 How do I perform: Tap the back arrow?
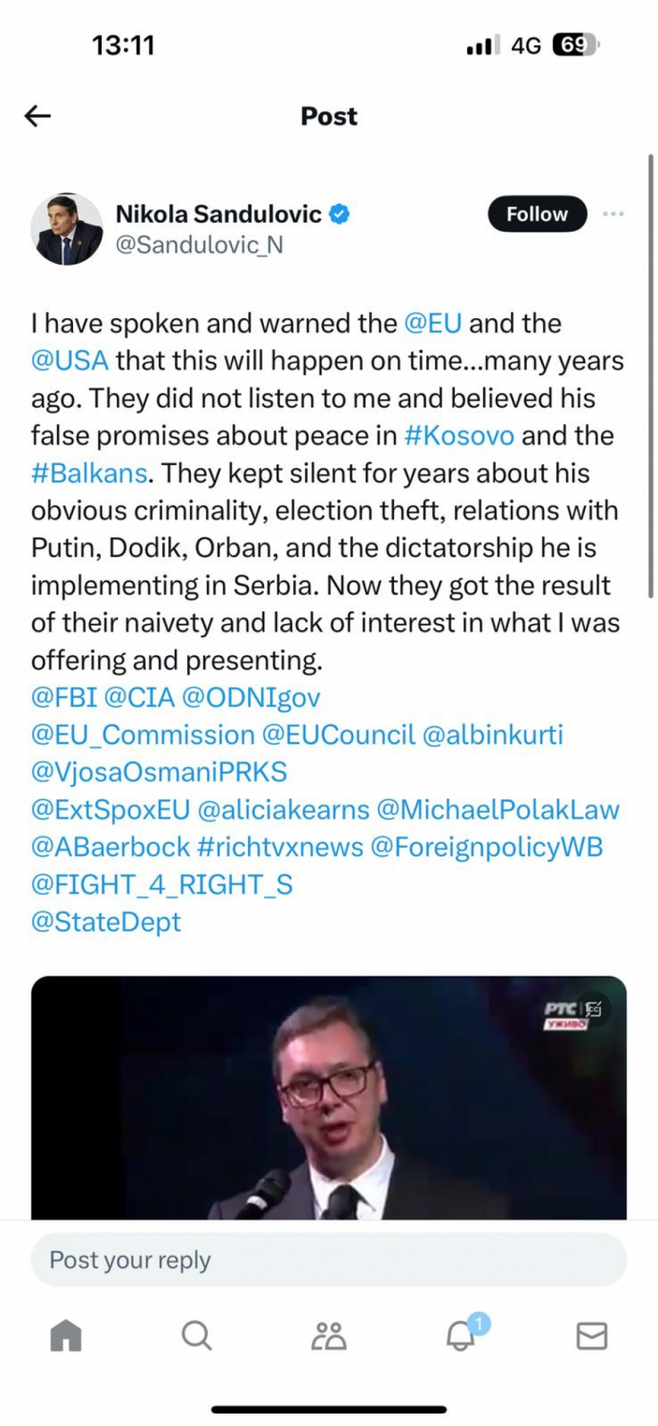[x=37, y=116]
